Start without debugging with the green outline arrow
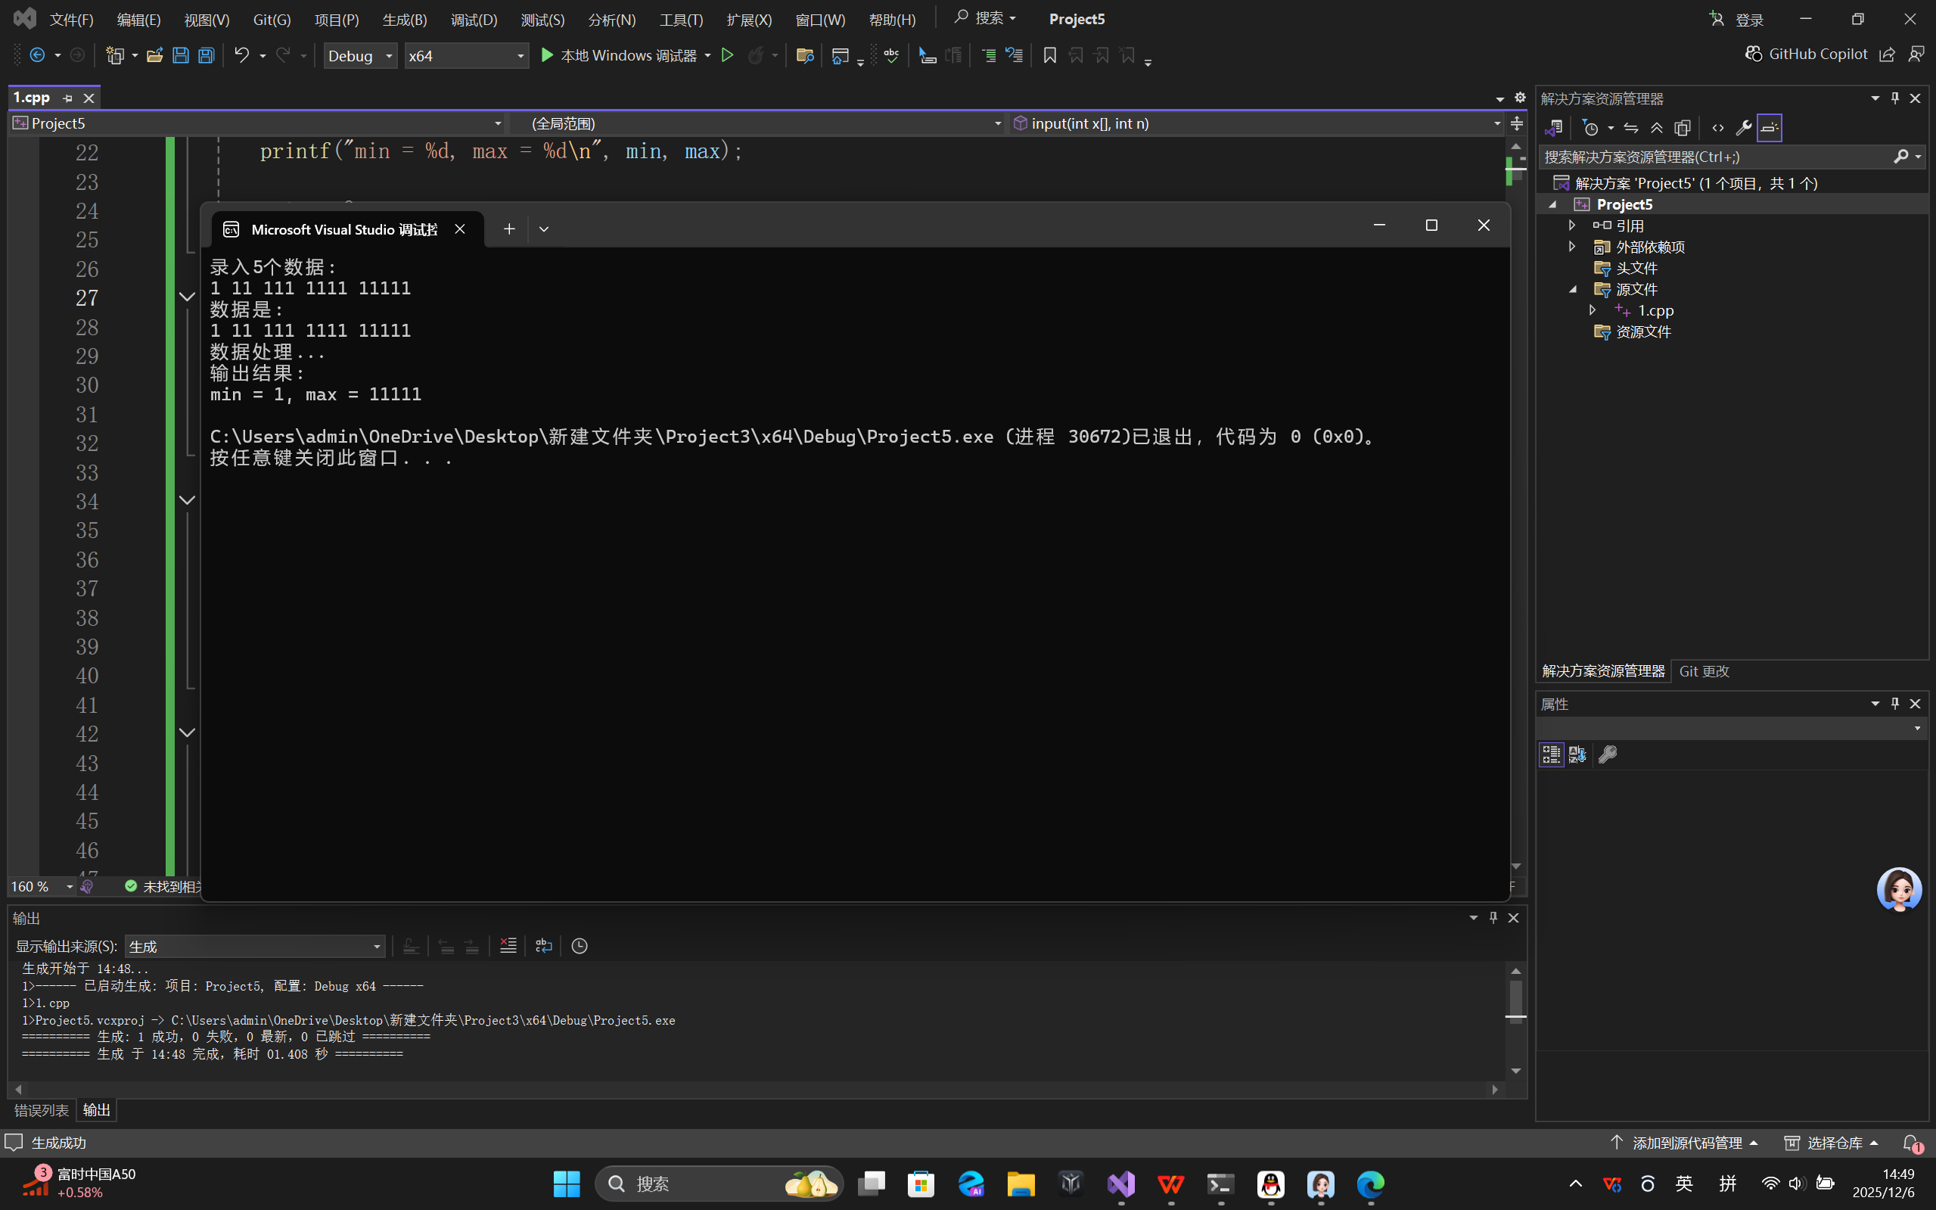Screen dimensions: 1936x1210 click(x=727, y=55)
